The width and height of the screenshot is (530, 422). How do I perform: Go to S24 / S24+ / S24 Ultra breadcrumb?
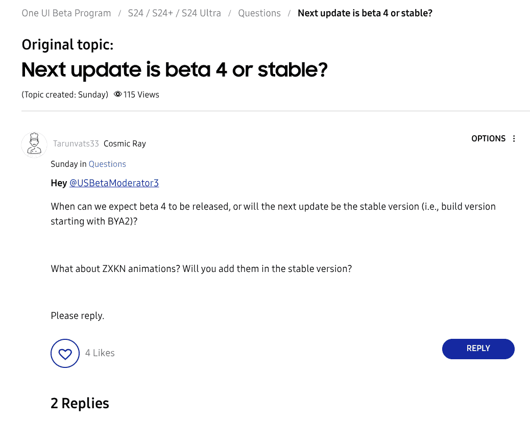point(174,13)
